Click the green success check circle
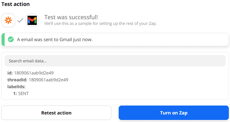This screenshot has width=230, height=122. point(11,40)
